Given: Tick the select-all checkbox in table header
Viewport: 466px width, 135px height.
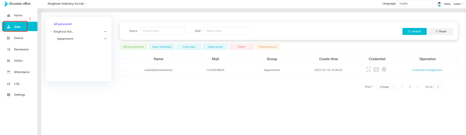Looking at the screenshot, I should [x=125, y=59].
